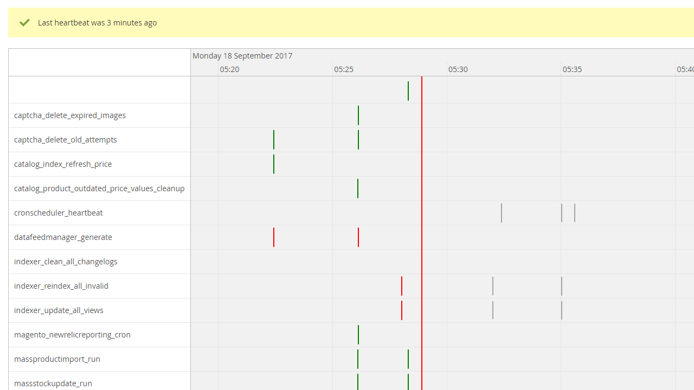Select the gray scheduled indexer_reindex_all_invalid task near 05:35

click(562, 285)
